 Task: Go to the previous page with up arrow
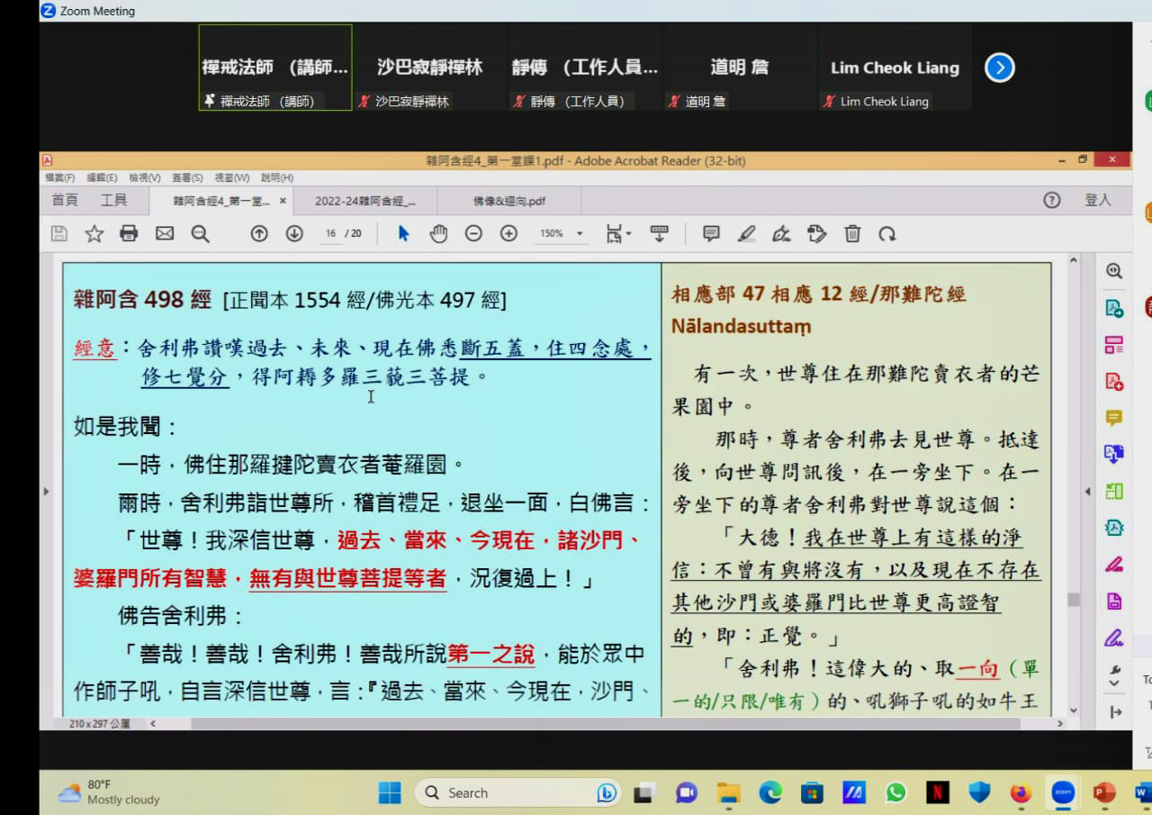259,234
